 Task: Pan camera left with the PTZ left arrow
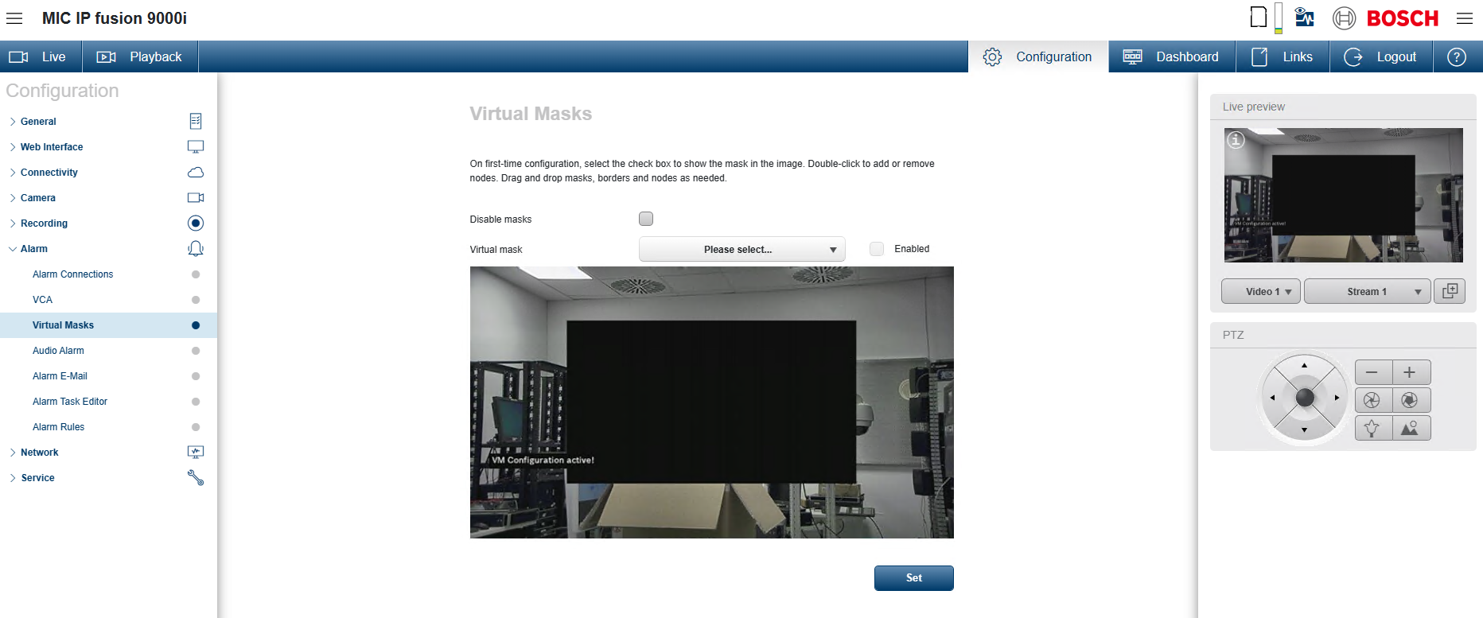[1272, 398]
